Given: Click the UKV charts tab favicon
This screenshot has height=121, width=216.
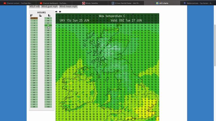Looking at the screenshot, I should (x=157, y=3).
